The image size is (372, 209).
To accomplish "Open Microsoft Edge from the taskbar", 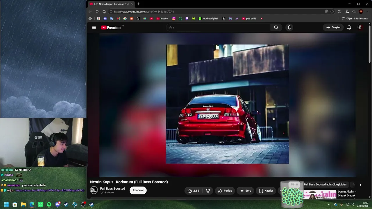I will click(32, 204).
